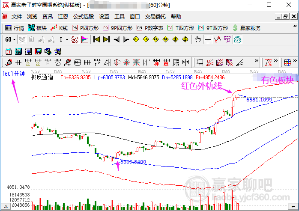
Task: Open the 行情 market quotes view
Action: [15, 28]
